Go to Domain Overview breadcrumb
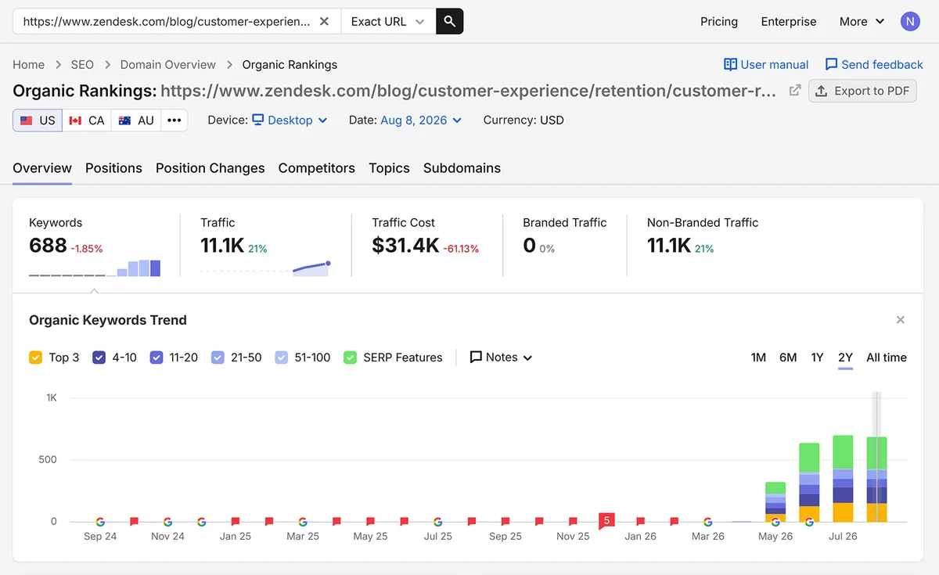Image resolution: width=939 pixels, height=575 pixels. coord(168,64)
